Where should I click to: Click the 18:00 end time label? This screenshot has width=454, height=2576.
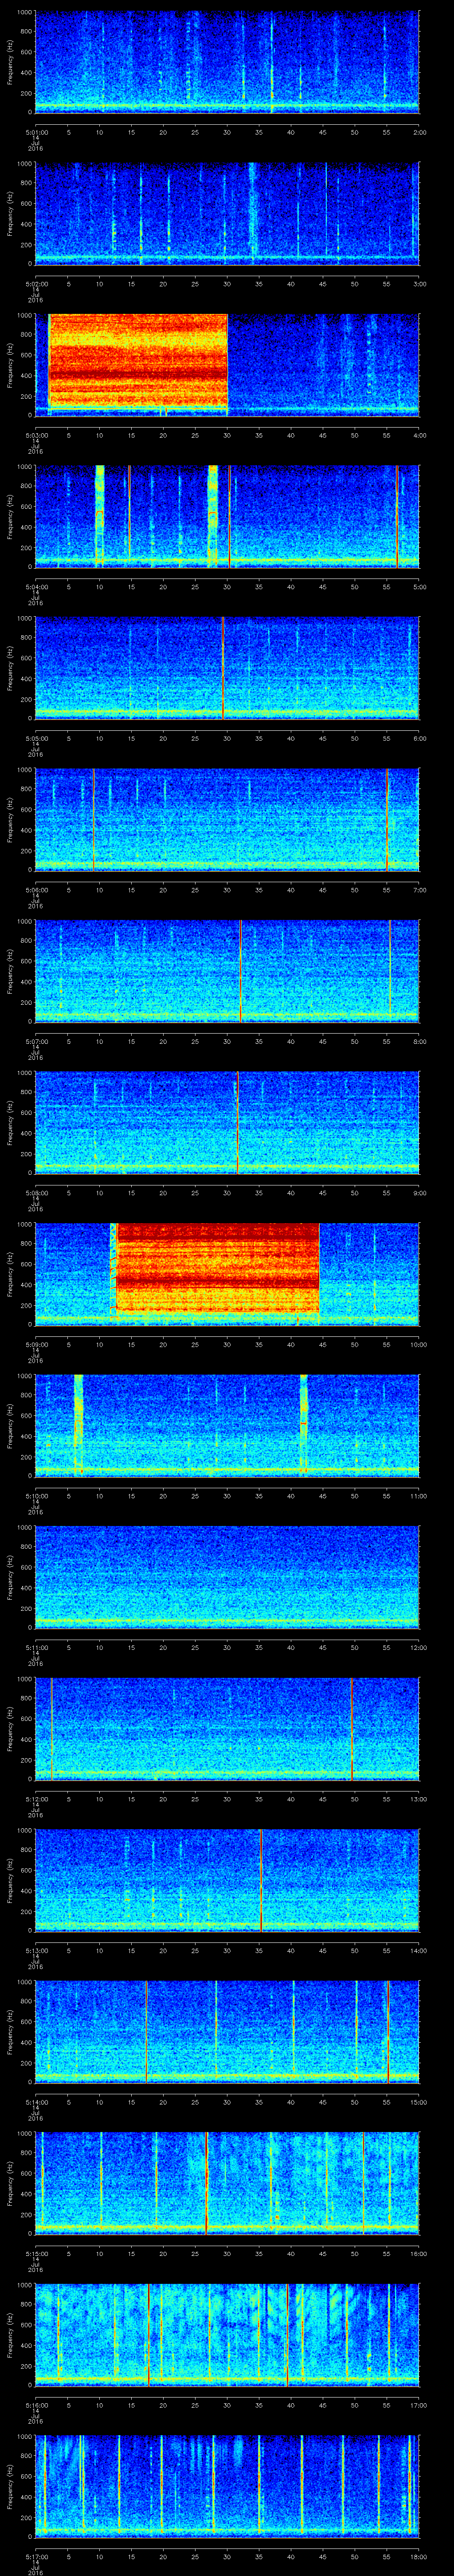coord(418,2556)
